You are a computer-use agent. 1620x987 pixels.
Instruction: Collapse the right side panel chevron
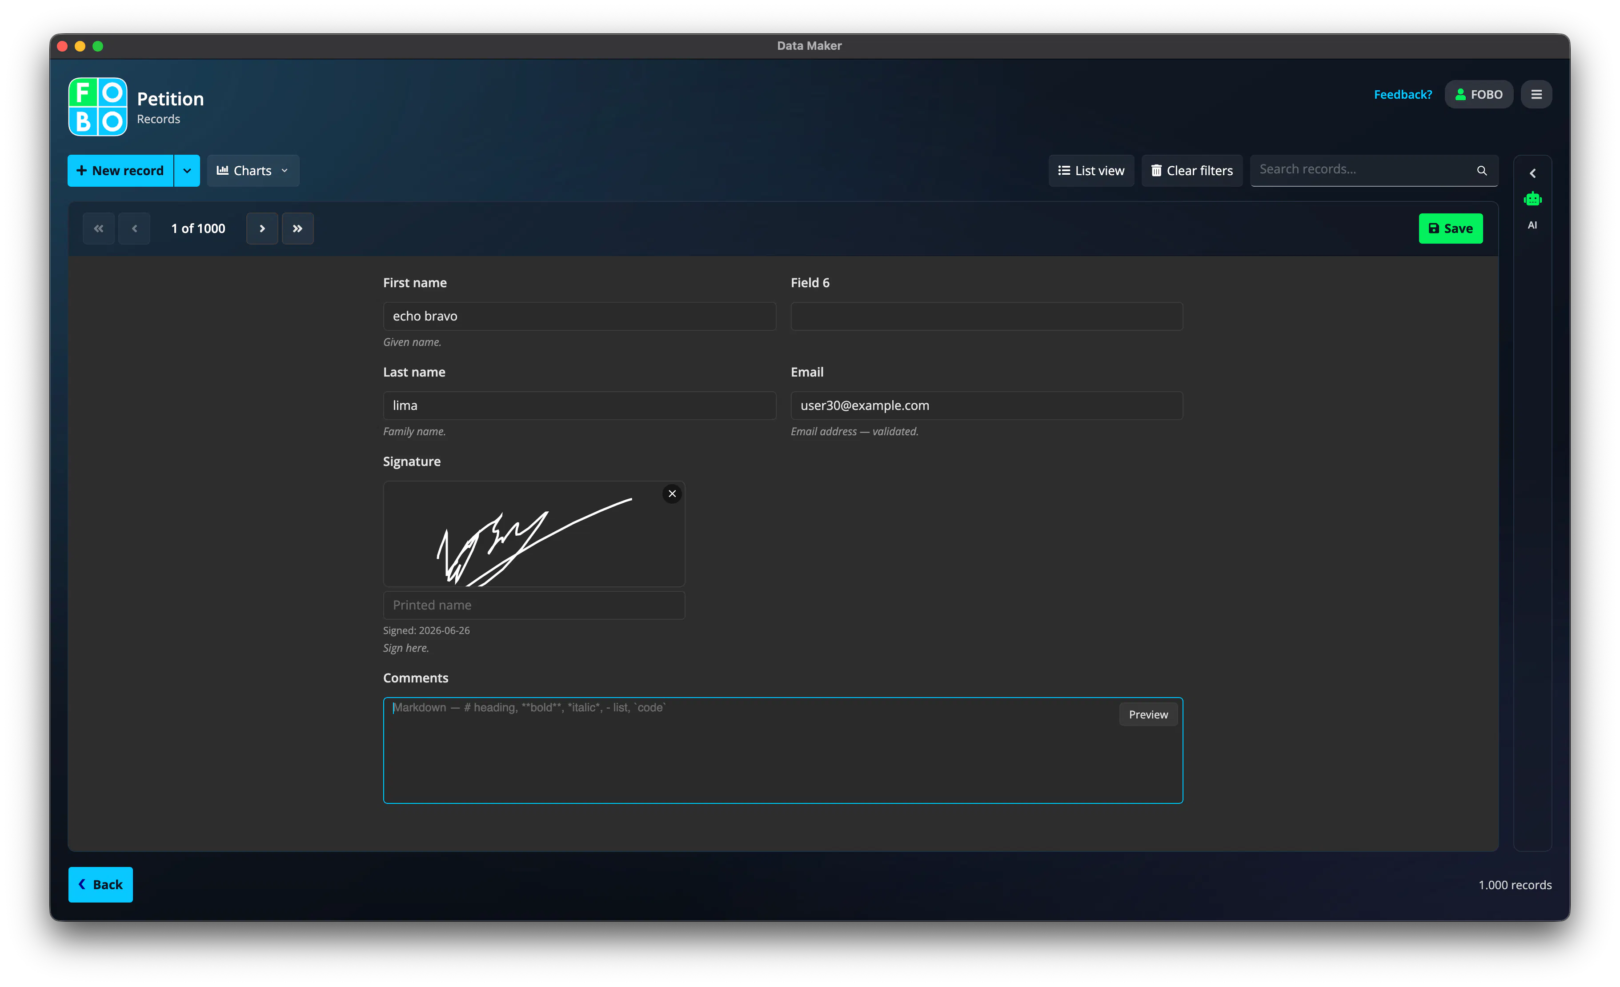[x=1532, y=173]
